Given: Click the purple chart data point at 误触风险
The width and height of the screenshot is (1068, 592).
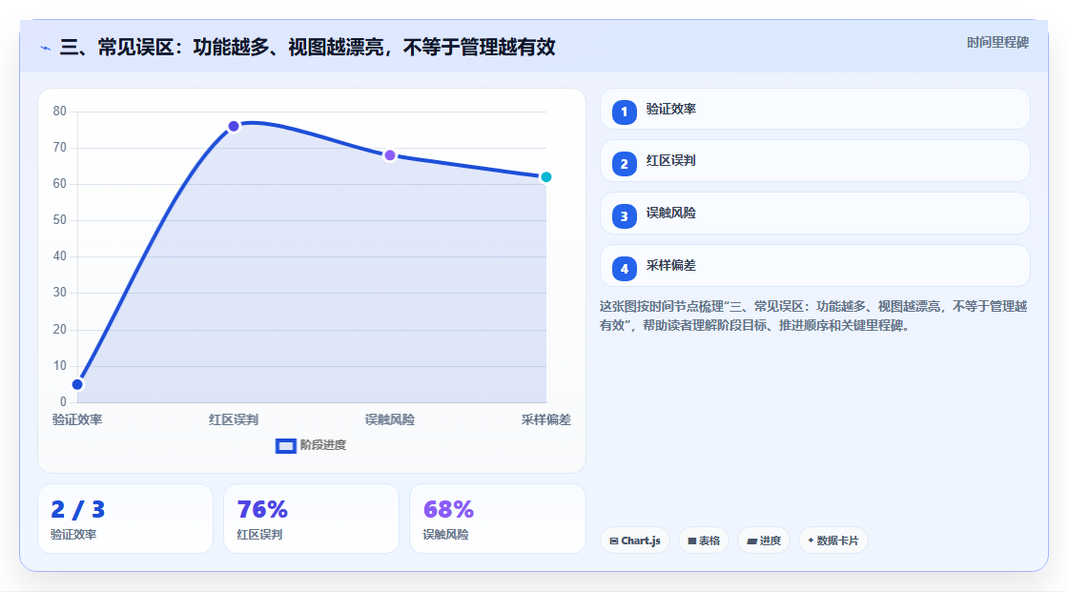Looking at the screenshot, I should click(390, 155).
